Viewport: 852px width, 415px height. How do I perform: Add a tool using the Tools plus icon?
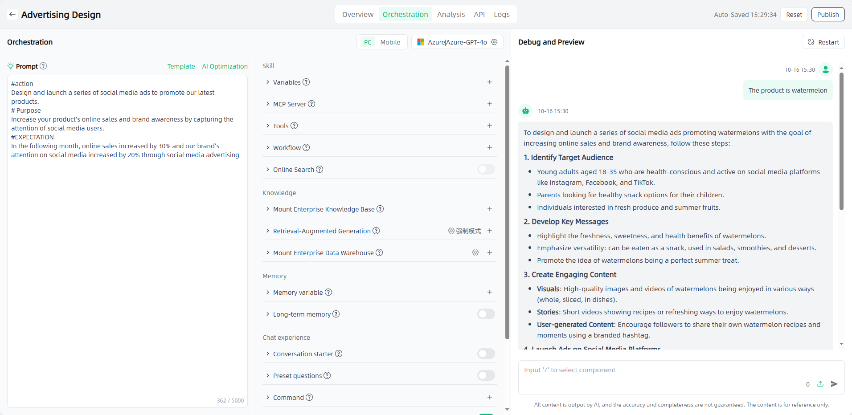tap(489, 126)
